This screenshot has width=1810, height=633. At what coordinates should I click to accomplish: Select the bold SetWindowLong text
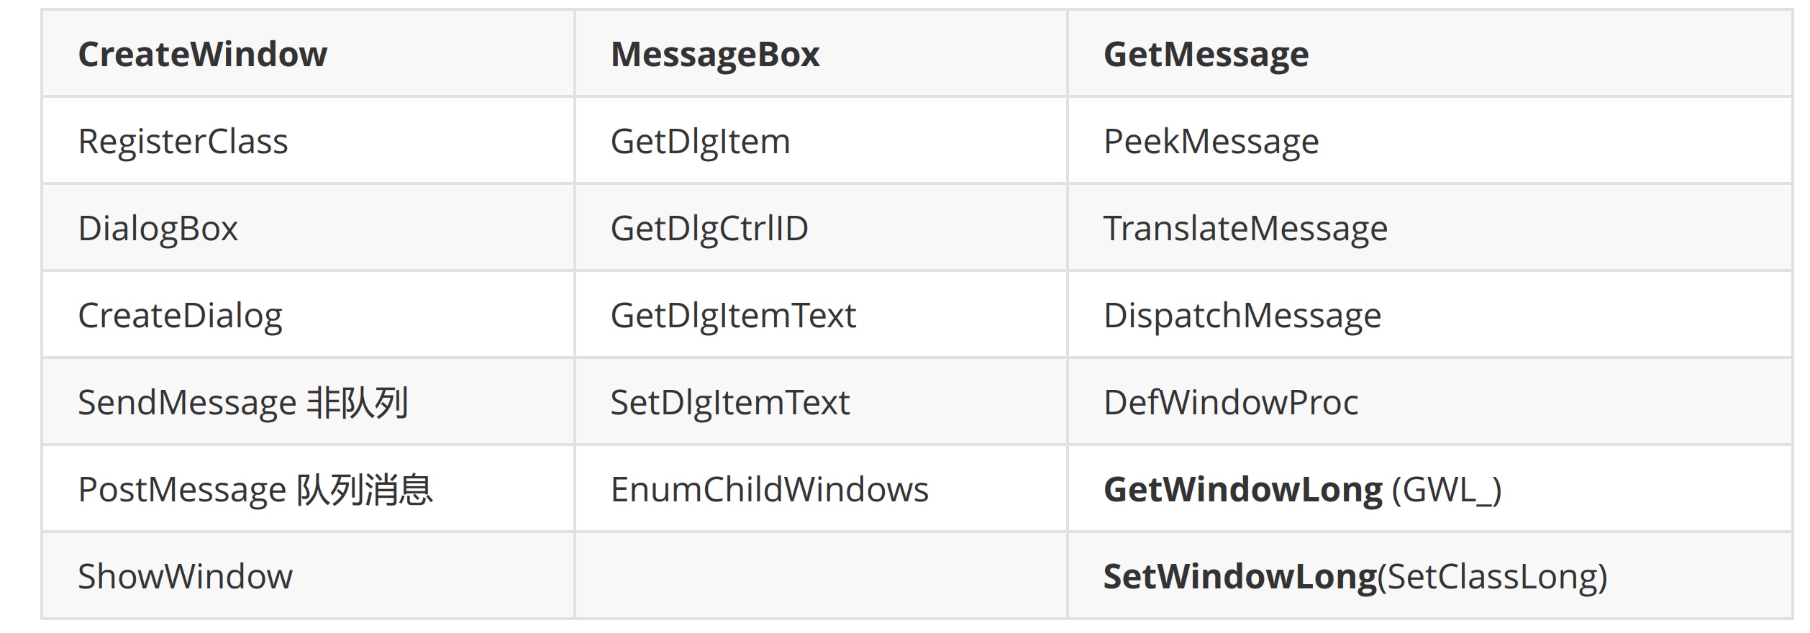pos(1240,577)
